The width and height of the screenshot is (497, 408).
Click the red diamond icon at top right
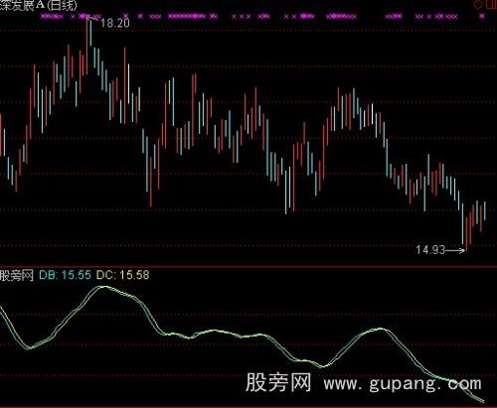click(x=478, y=5)
